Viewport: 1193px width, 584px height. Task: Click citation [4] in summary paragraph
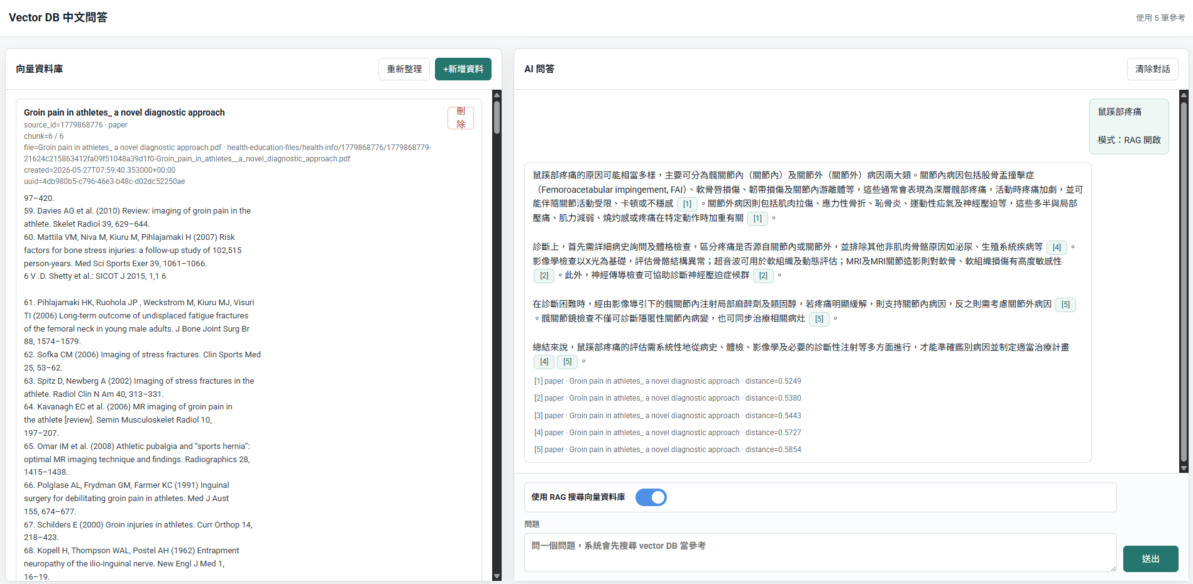[544, 362]
